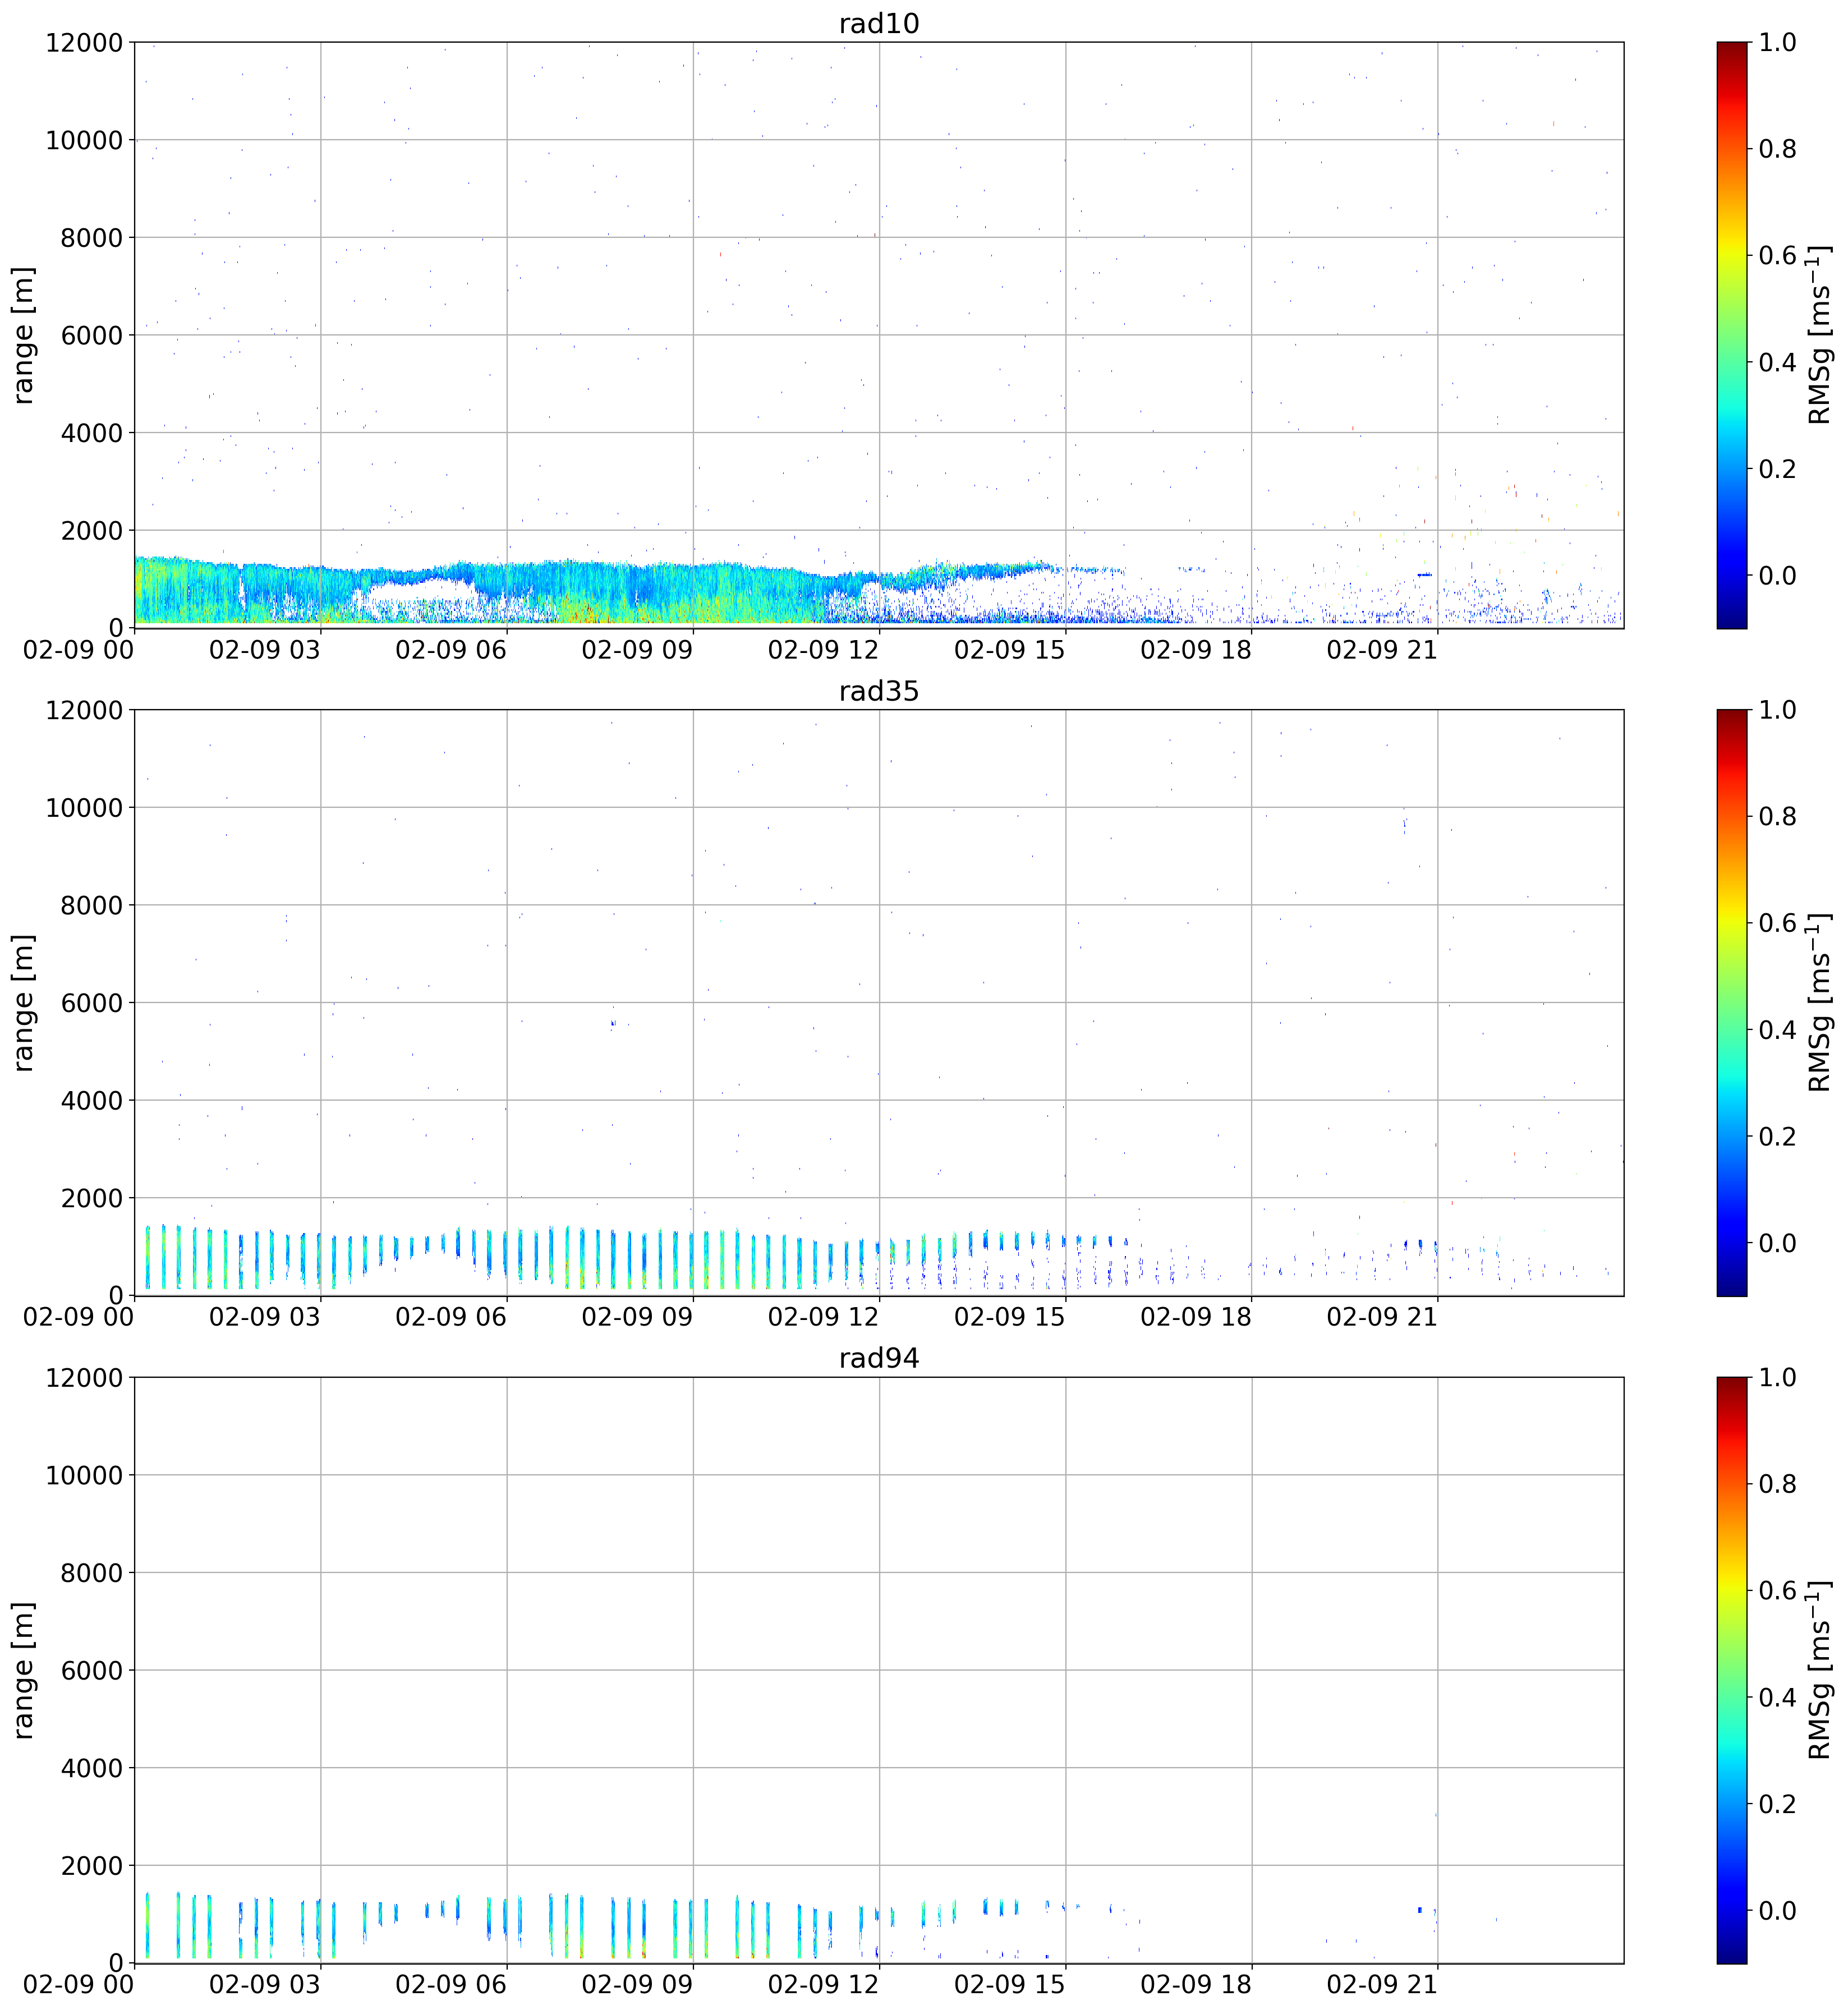Click '02-09 21' x-tick under rad94 panel
The height and width of the screenshot is (2010, 1848).
click(x=1382, y=1985)
